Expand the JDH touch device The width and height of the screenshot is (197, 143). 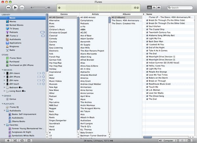[4, 84]
